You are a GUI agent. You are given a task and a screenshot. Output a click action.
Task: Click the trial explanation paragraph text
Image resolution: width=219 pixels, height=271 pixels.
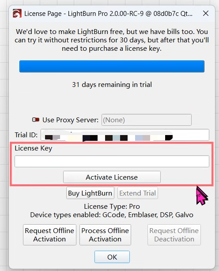click(x=112, y=40)
